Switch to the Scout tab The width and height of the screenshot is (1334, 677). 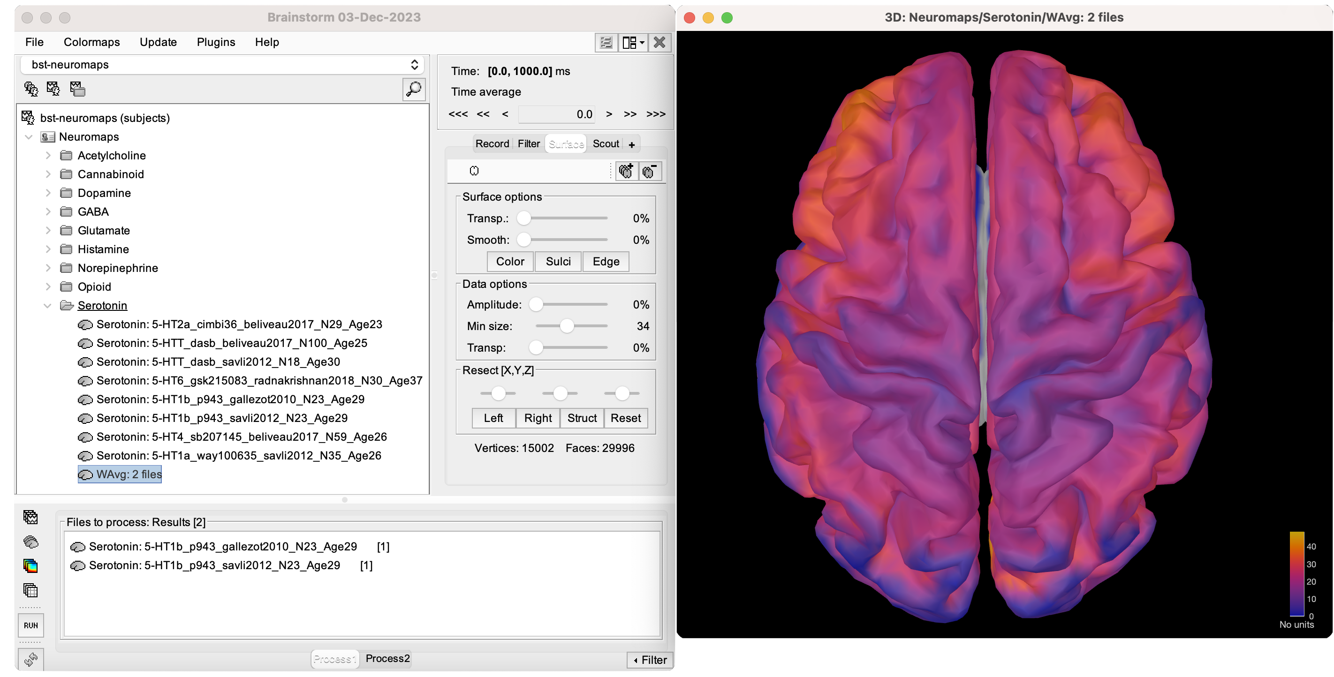(606, 144)
